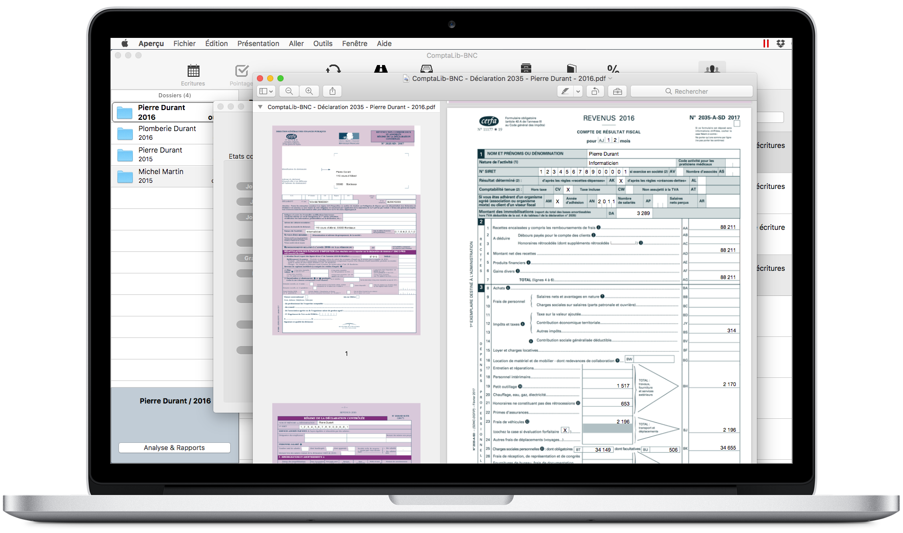Viewport: 903px width, 533px height.
Task: Open the Apple menu
Action: point(125,44)
